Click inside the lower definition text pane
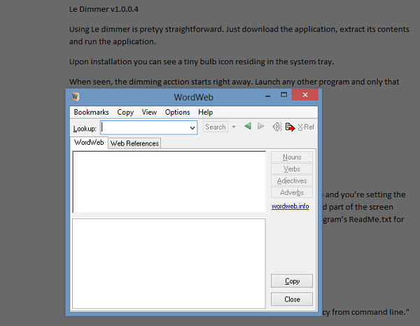This screenshot has height=326, width=420. point(169,264)
